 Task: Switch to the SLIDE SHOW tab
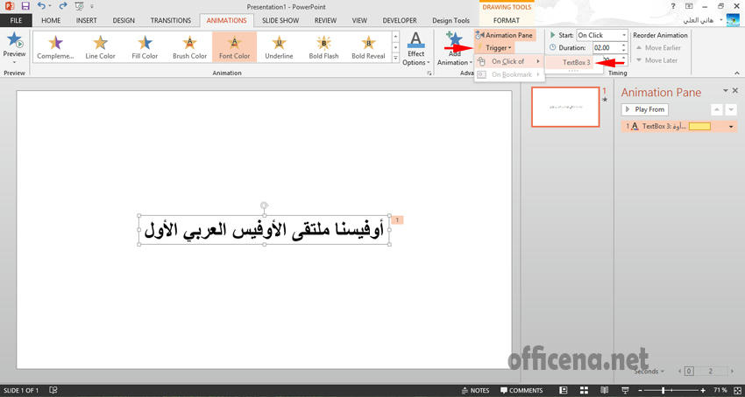coord(280,20)
